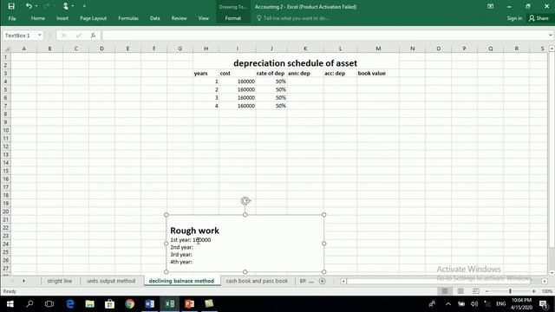Open the touch/mouse mode dropdown arrow
555x312 pixels.
[73, 6]
